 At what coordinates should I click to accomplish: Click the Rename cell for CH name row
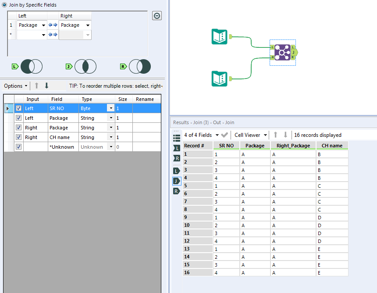[147, 137]
